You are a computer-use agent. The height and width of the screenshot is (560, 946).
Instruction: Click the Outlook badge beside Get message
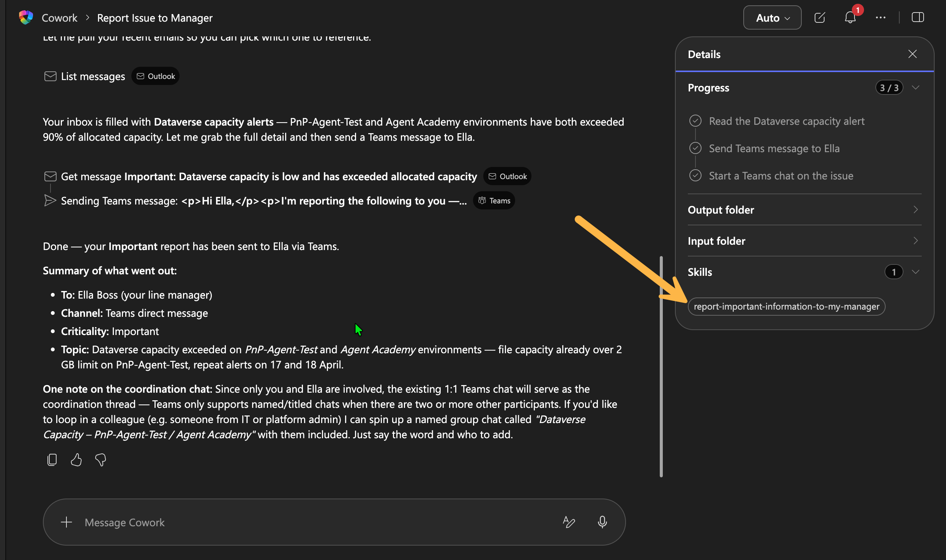point(508,176)
